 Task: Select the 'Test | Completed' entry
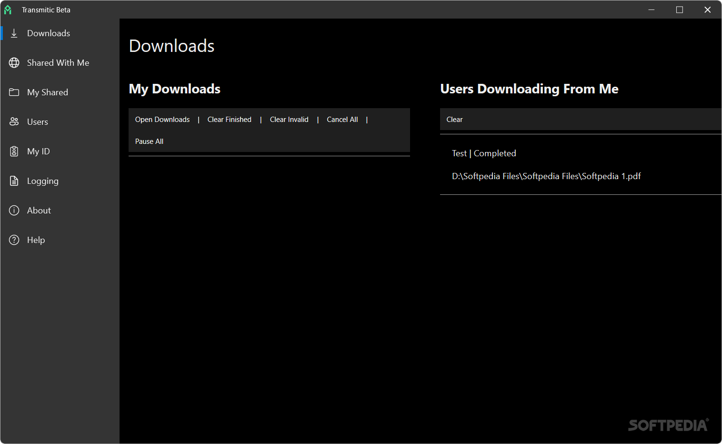tap(484, 153)
